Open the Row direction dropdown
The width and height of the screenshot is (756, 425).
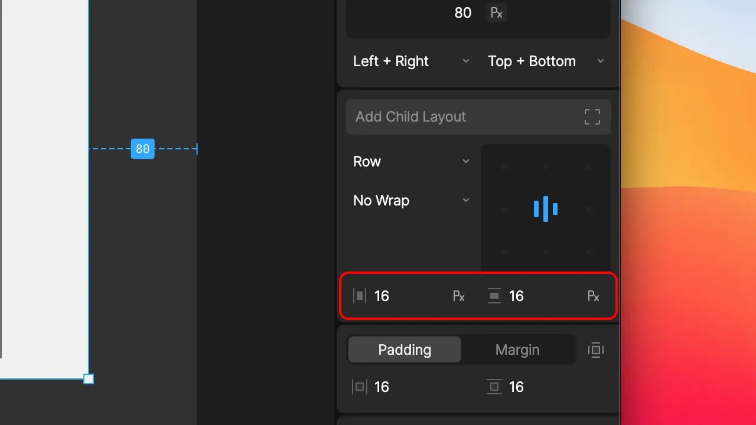pos(411,161)
